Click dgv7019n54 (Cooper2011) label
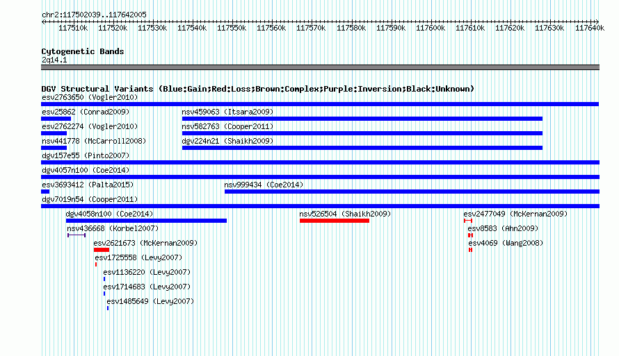The width and height of the screenshot is (619, 356). 90,199
